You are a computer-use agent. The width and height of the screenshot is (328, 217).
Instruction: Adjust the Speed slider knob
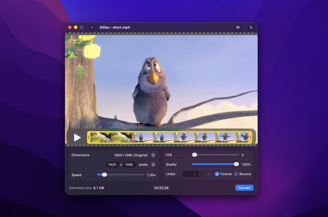click(x=104, y=175)
